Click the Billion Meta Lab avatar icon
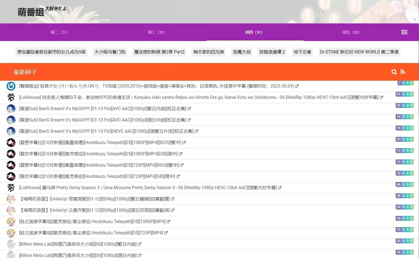Image resolution: width=419 pixels, height=258 pixels. point(11,244)
